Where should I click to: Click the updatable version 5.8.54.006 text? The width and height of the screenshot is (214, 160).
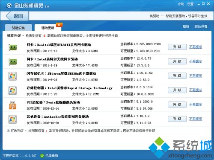pos(144,109)
